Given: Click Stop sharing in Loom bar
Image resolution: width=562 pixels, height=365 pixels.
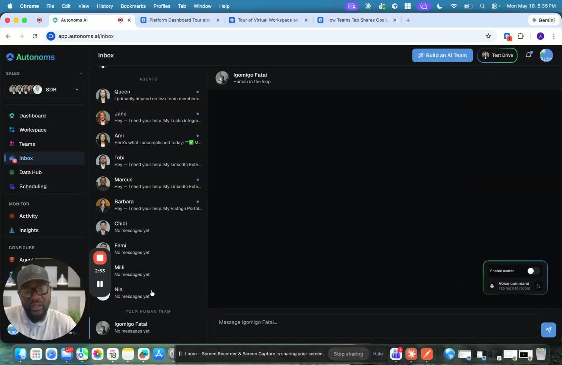Looking at the screenshot, I should coord(348,354).
